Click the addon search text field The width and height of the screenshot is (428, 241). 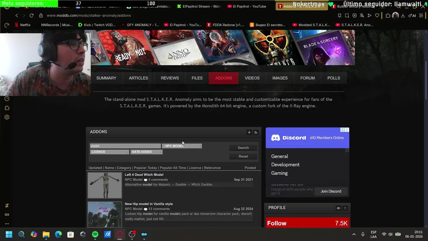[125, 146]
